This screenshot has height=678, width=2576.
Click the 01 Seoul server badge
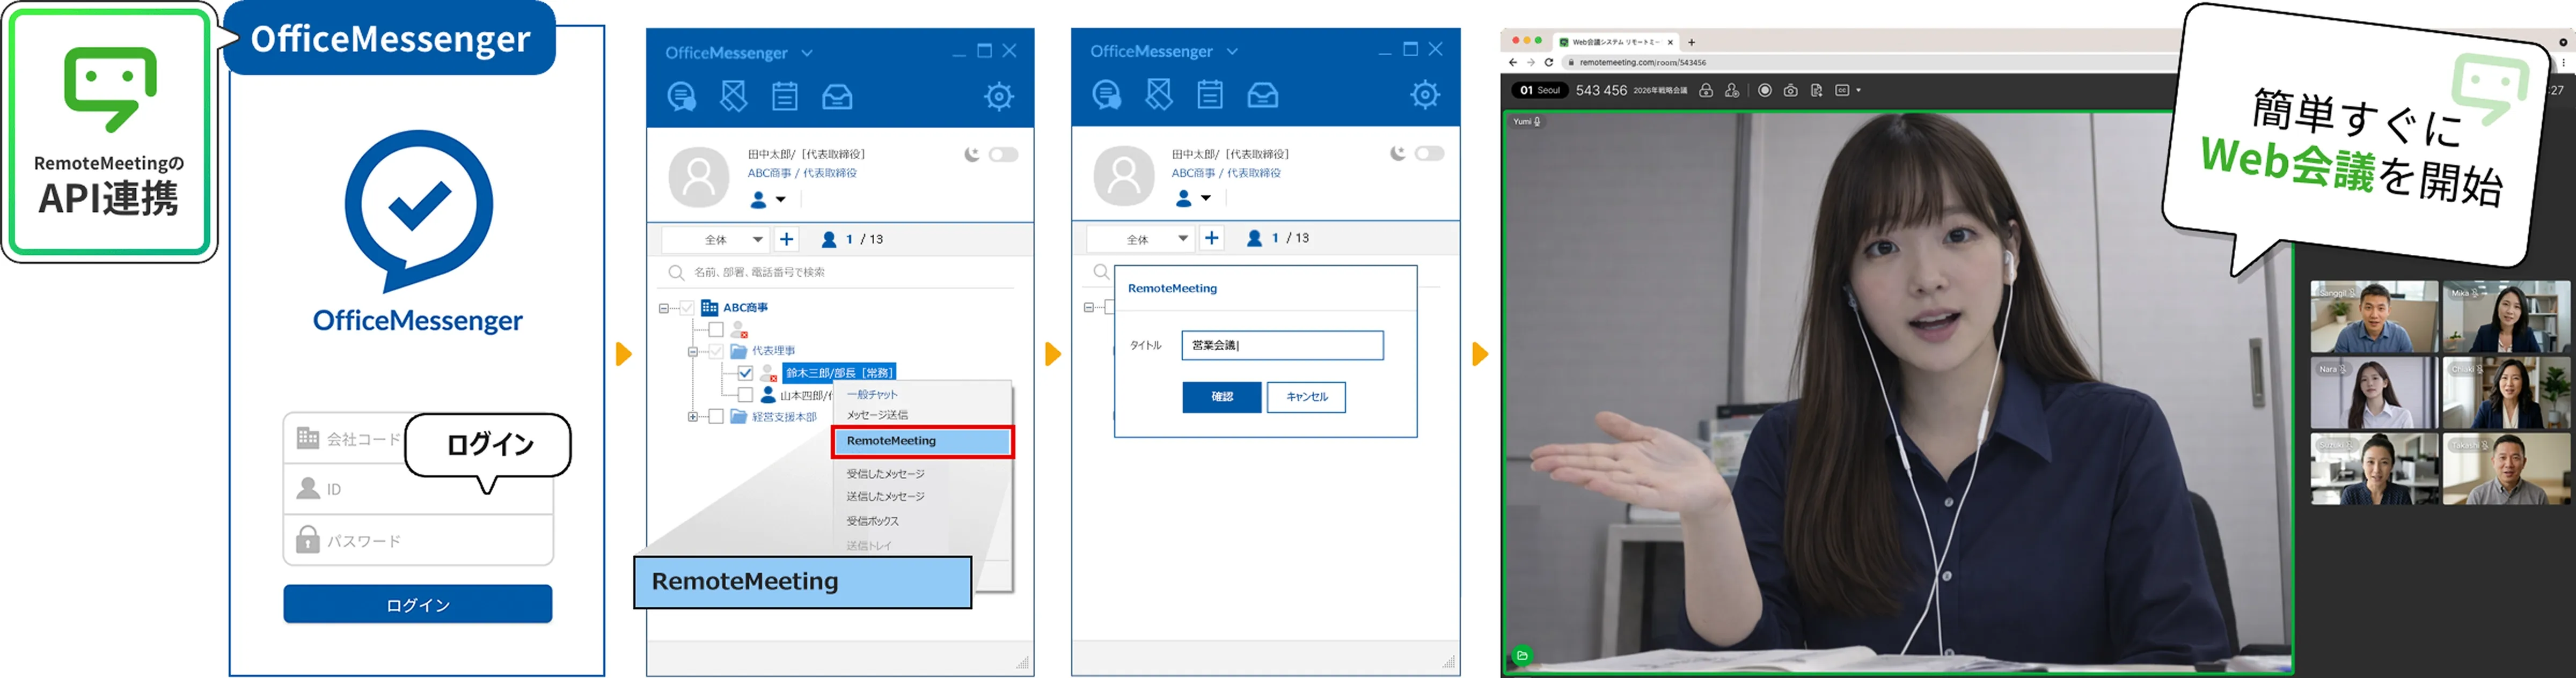(x=1539, y=90)
